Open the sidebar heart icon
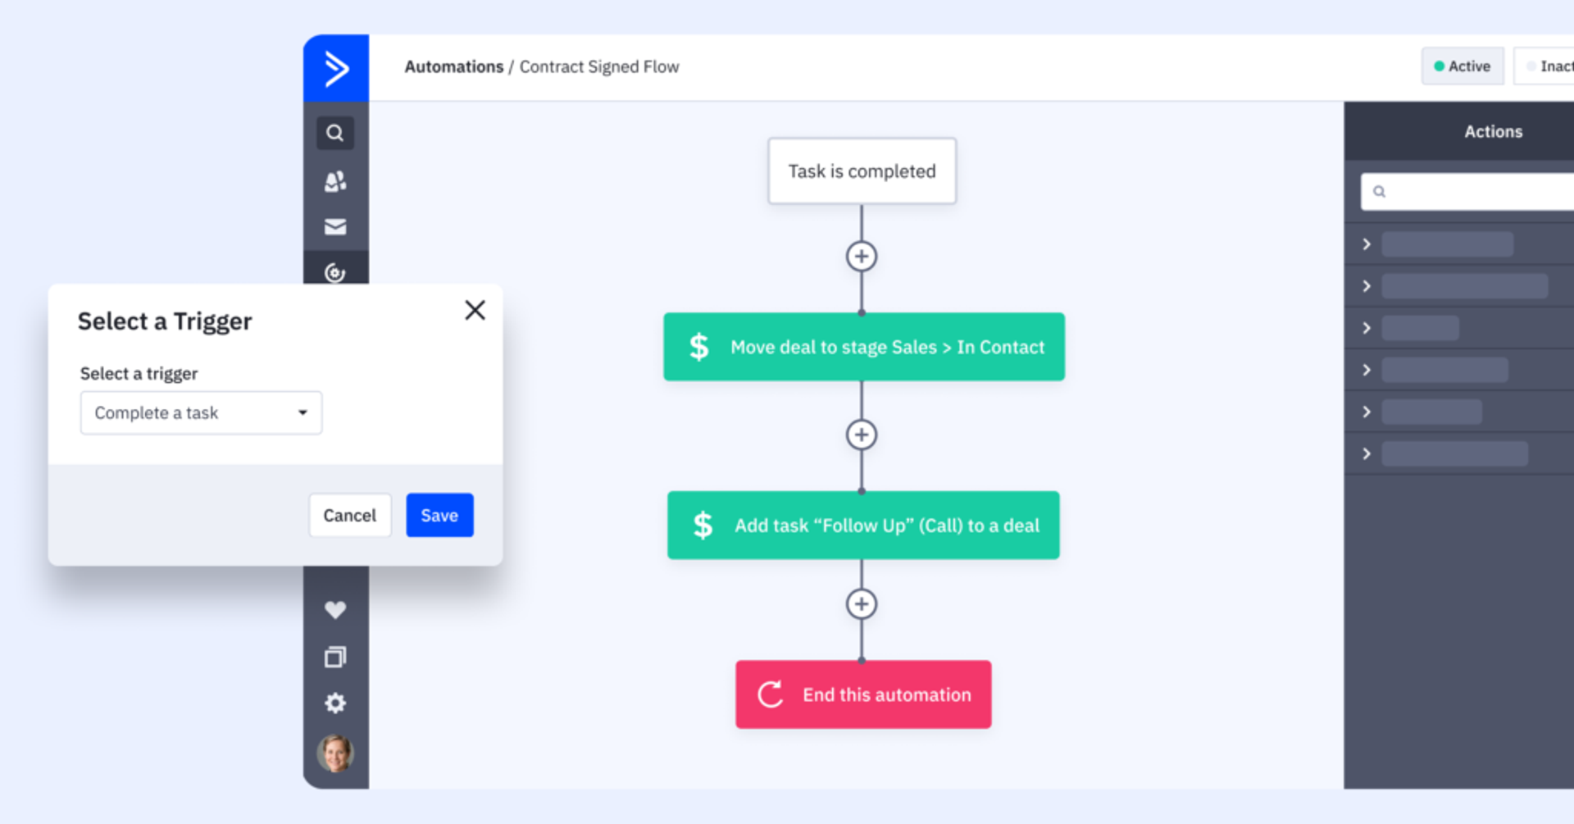Viewport: 1574px width, 824px height. pos(334,609)
